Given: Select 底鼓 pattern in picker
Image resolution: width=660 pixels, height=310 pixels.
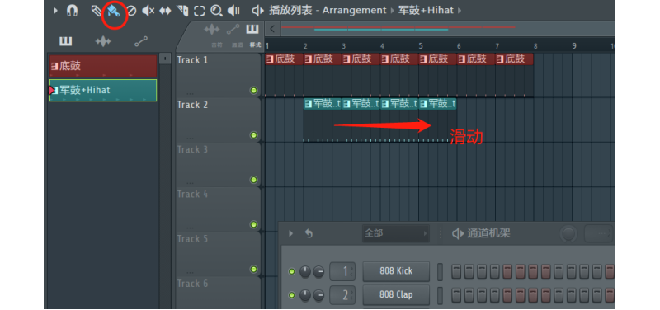Looking at the screenshot, I should pyautogui.click(x=103, y=66).
